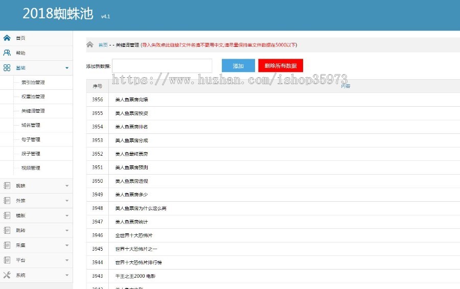Expand the 平台 menu arrow

(x=67, y=260)
